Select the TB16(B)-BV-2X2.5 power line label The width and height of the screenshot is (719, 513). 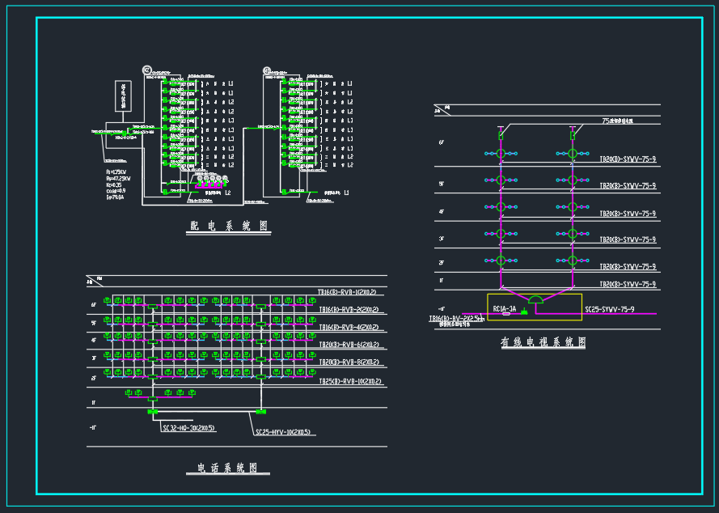pos(457,319)
